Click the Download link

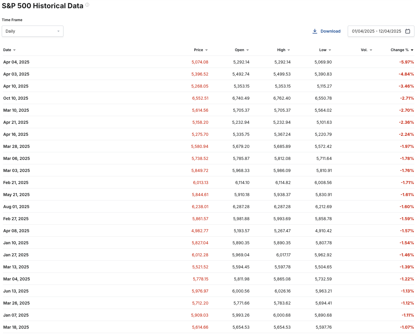coord(330,31)
